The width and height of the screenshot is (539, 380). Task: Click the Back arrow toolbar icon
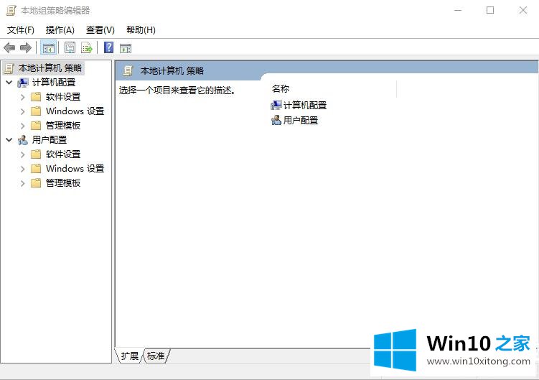[x=9, y=47]
